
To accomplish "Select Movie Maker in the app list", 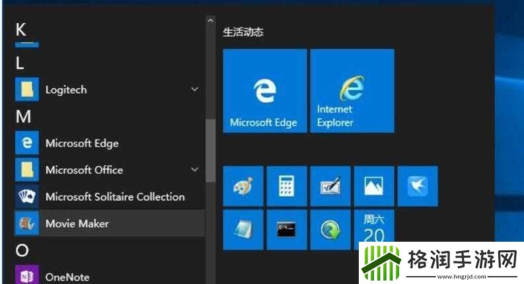I will (x=77, y=224).
